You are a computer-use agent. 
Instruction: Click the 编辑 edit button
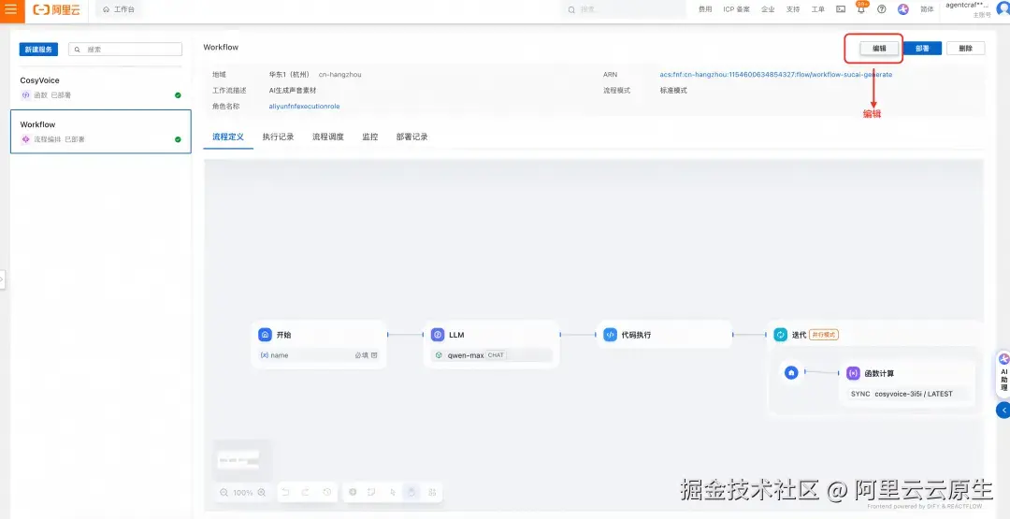pos(879,49)
